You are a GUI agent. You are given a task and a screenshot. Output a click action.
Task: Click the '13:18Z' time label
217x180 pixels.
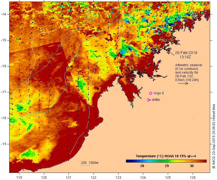click(185, 57)
